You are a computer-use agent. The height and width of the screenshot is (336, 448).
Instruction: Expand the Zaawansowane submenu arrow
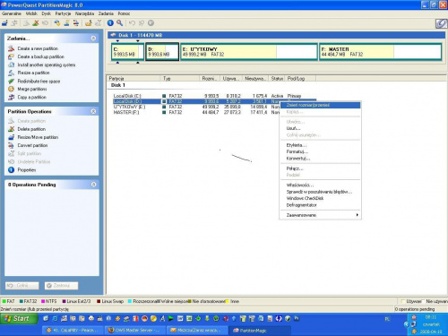click(357, 215)
